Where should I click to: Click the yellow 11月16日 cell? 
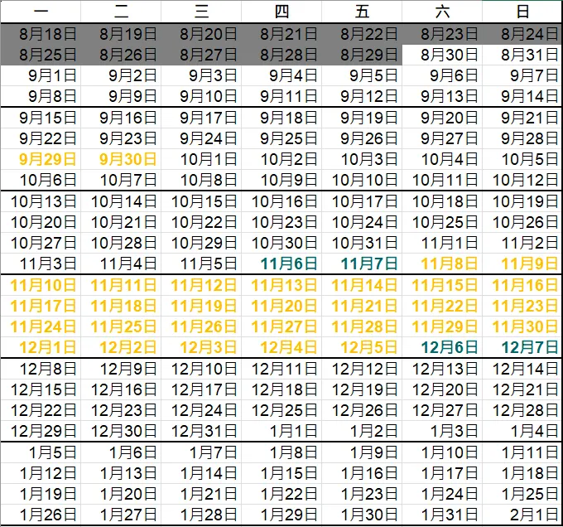[522, 286]
